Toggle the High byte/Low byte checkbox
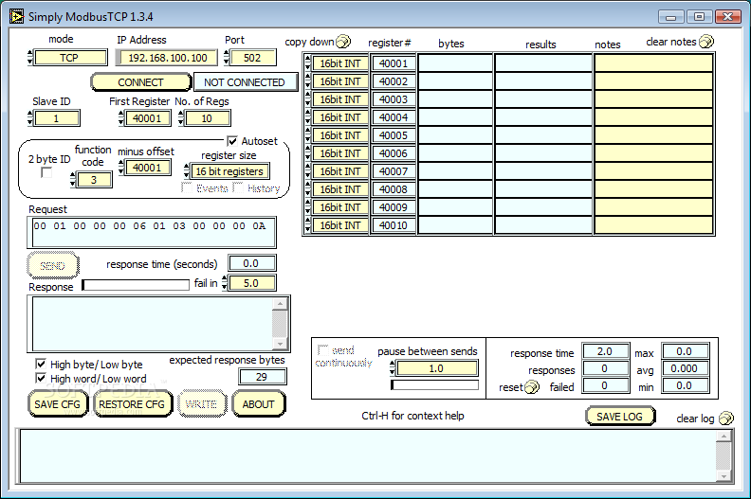 click(x=41, y=365)
